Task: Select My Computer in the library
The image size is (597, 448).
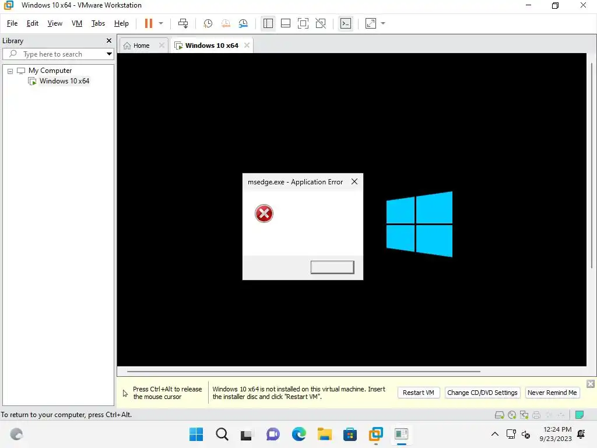Action: coord(50,71)
